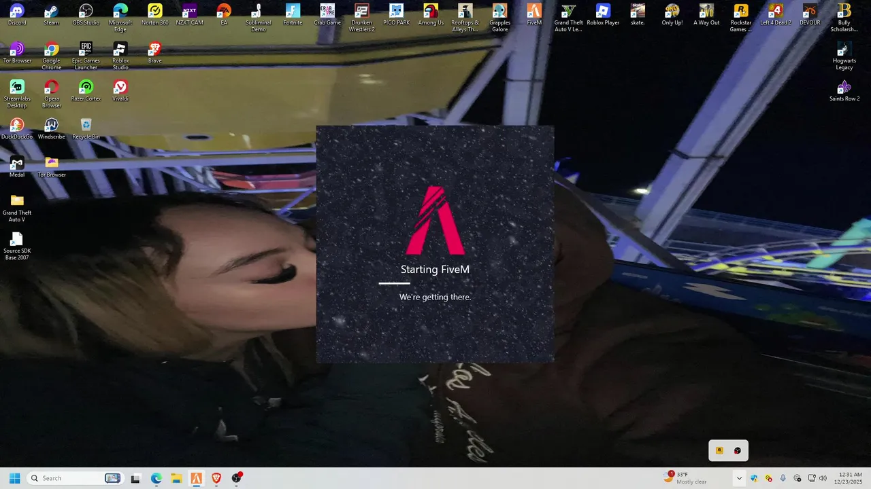This screenshot has height=489, width=871.
Task: Open Rockstar Games Launcher desktop shortcut
Action: (741, 18)
